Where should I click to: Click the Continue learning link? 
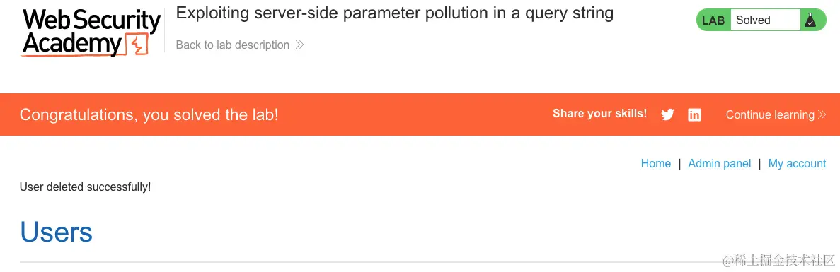point(770,114)
